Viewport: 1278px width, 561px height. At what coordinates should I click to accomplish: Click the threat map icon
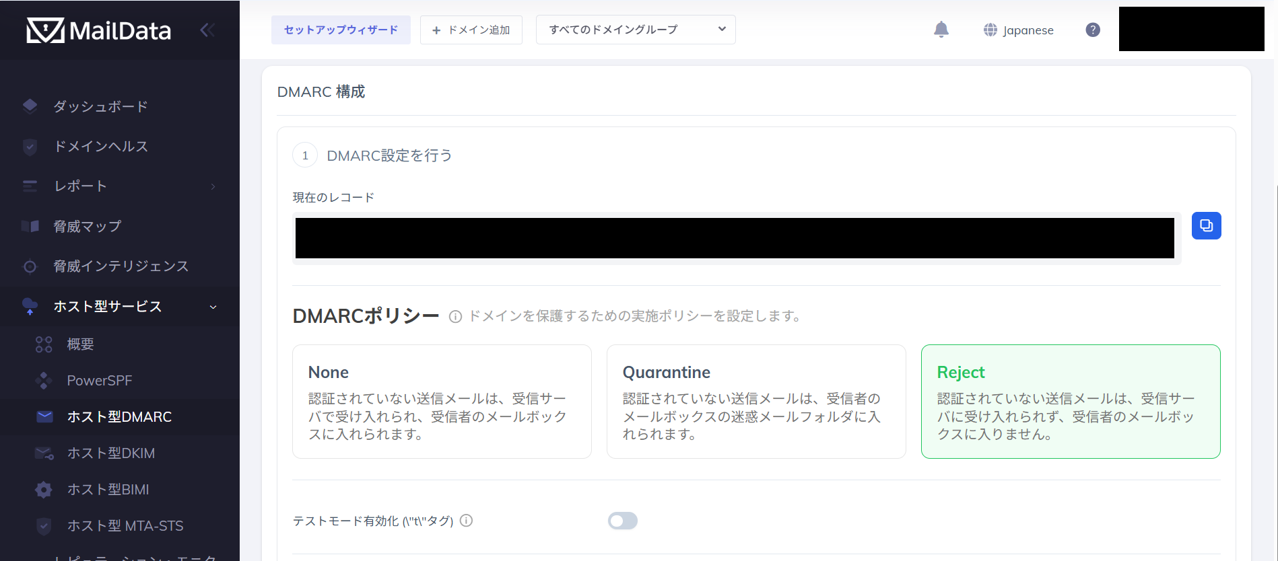30,226
